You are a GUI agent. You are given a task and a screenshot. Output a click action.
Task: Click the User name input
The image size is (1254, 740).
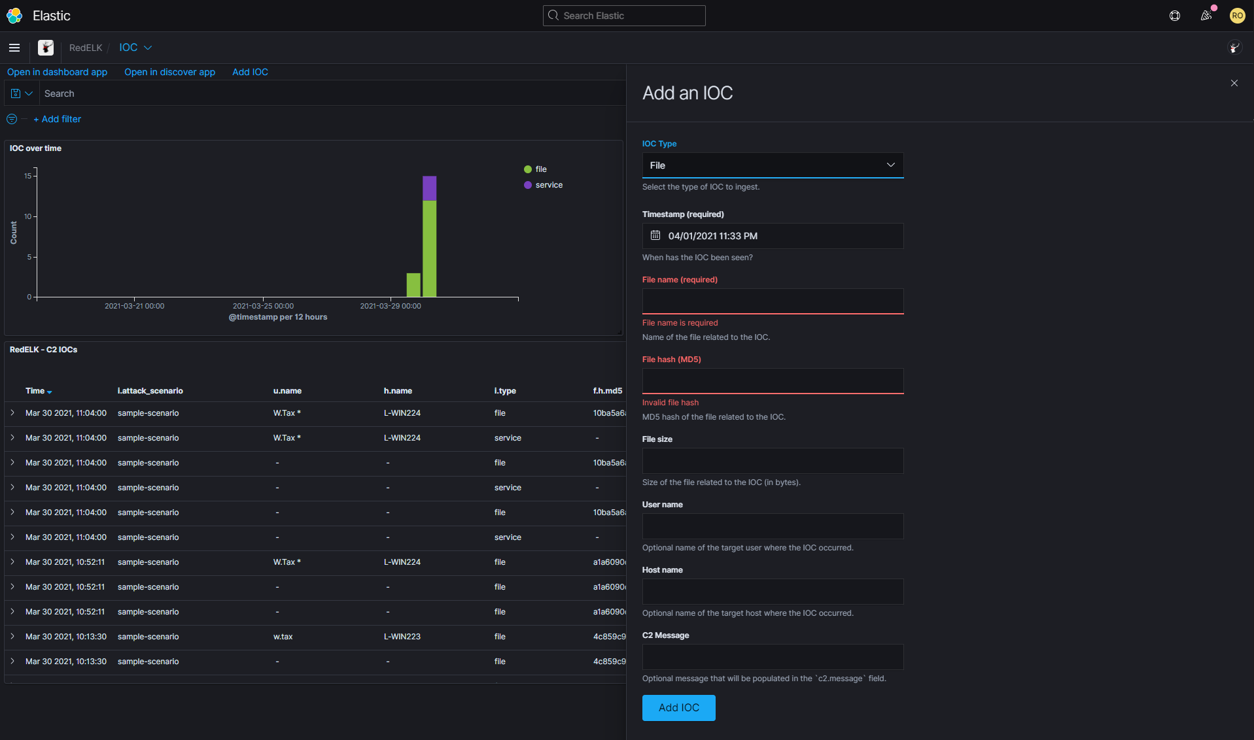coord(773,526)
